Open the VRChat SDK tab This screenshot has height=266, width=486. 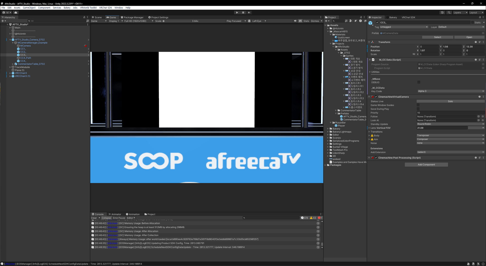pyautogui.click(x=408, y=17)
